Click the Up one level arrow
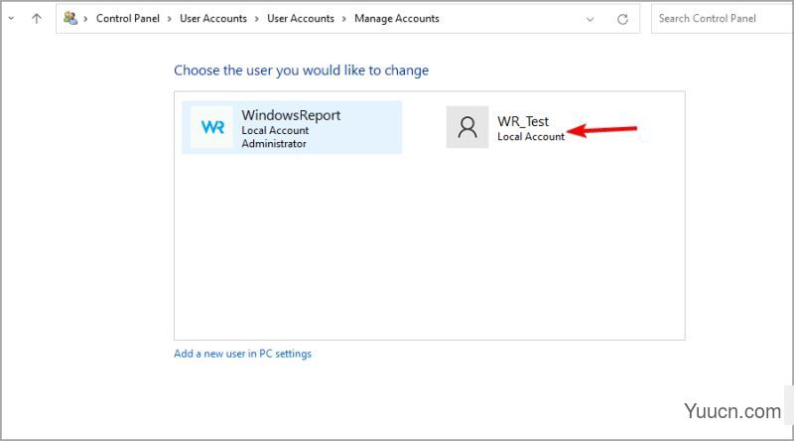 [37, 19]
